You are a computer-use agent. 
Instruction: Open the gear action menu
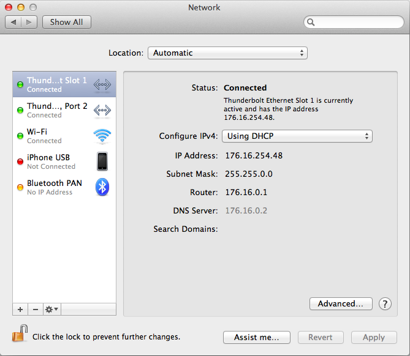pyautogui.click(x=51, y=310)
